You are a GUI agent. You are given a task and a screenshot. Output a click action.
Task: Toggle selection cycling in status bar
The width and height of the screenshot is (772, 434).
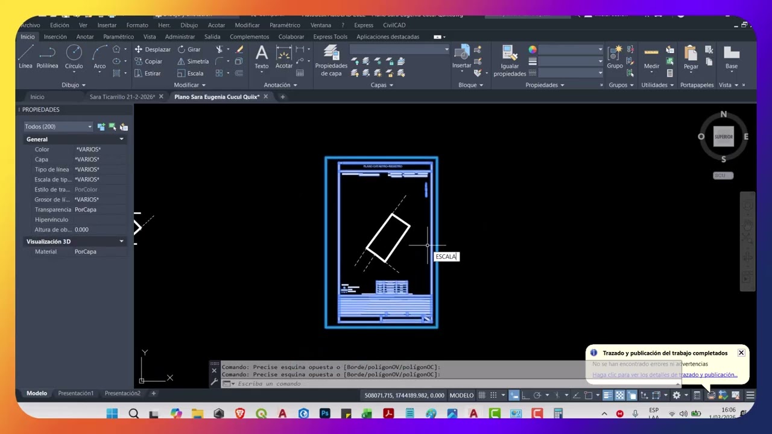632,395
